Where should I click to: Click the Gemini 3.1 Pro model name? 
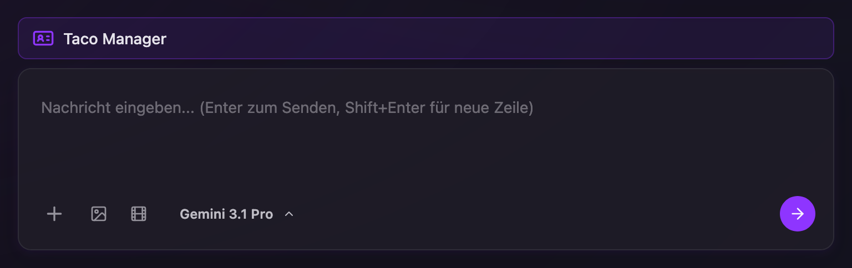coord(226,214)
